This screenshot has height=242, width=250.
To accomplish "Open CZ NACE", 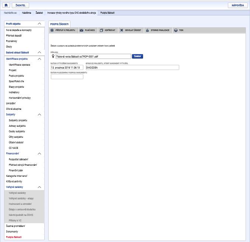I will (13, 148).
